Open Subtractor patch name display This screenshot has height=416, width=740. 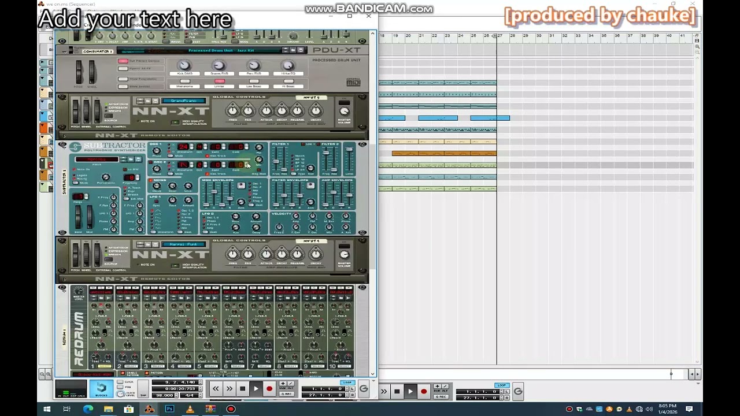click(x=97, y=159)
